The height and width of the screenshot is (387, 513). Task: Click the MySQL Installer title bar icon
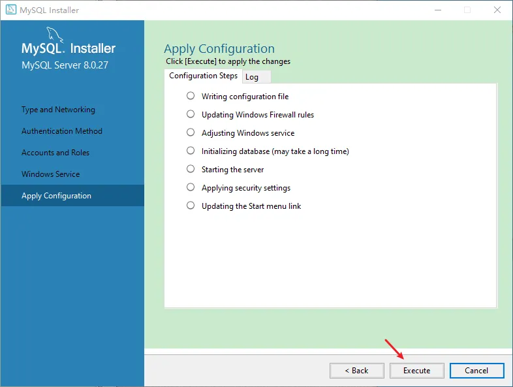point(10,10)
